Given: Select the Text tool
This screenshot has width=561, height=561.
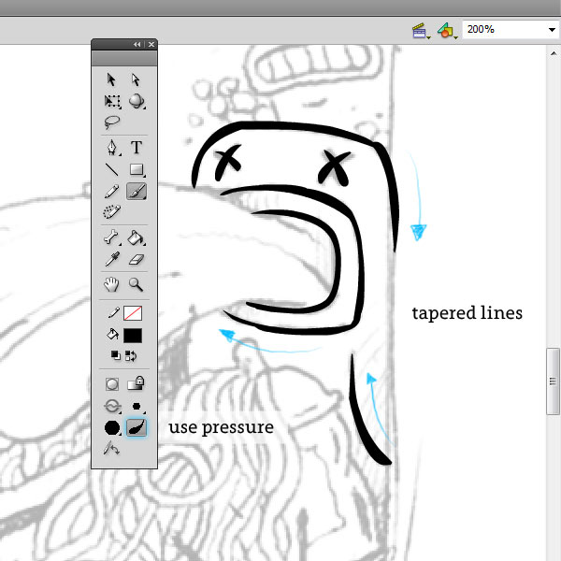Looking at the screenshot, I should 137,147.
